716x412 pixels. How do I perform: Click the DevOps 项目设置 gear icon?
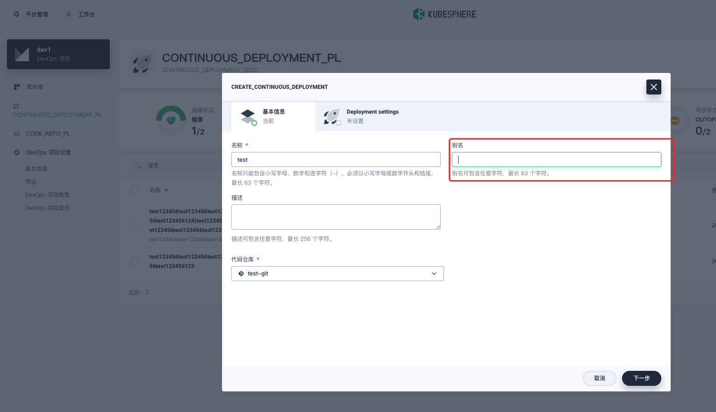coord(17,152)
